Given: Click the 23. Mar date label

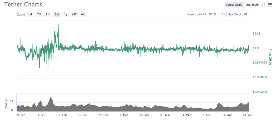Looking at the screenshot, I should coord(165,115).
